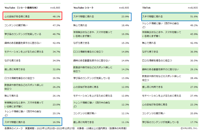Image resolution: width=199 pixels, height=131 pixels.
Task: Click the "TikTok" table header
Action: [146, 8]
